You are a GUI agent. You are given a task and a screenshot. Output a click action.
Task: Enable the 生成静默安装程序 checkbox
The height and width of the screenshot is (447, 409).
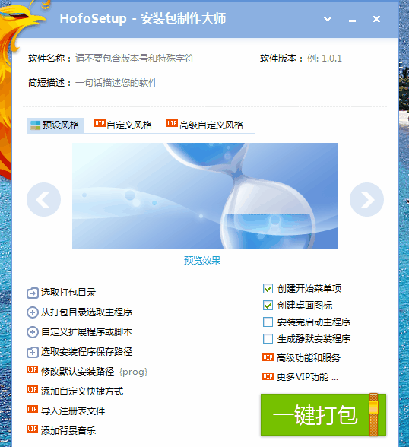[268, 339]
